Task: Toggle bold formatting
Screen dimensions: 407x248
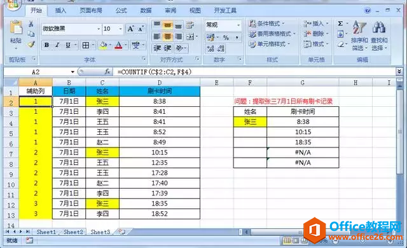Action: 46,45
